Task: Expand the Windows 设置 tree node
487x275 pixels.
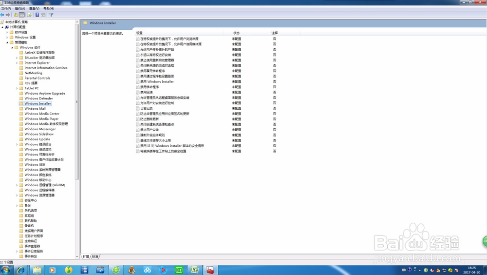Action: coord(7,38)
